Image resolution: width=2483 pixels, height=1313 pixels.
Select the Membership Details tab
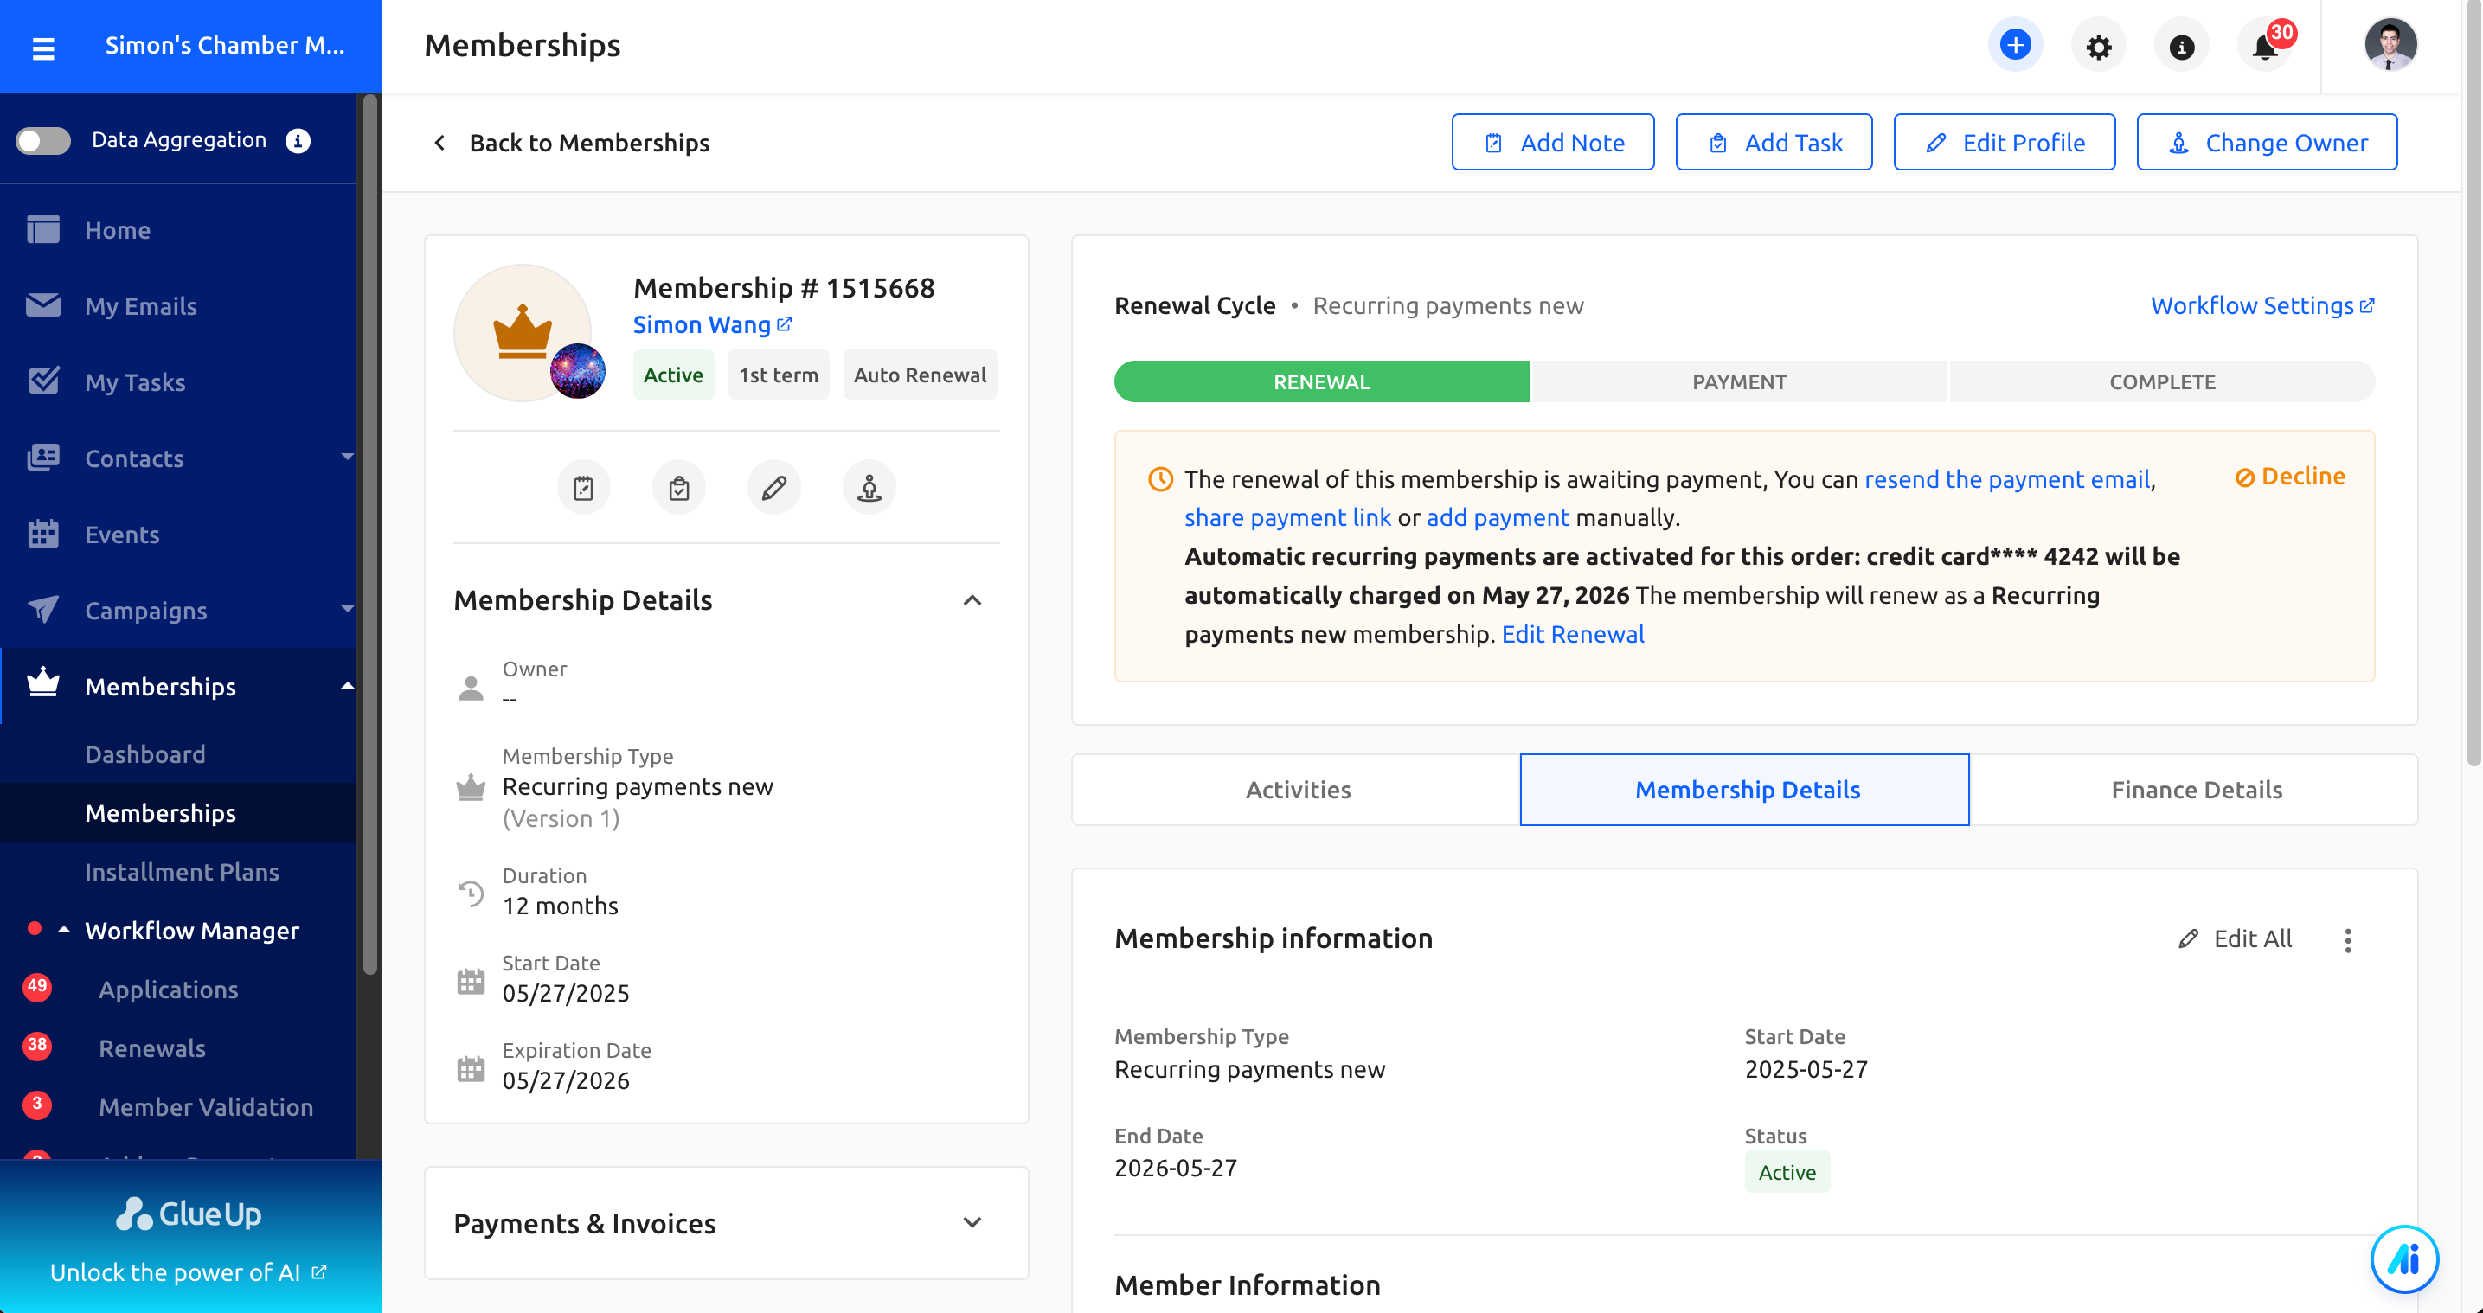coord(1746,790)
